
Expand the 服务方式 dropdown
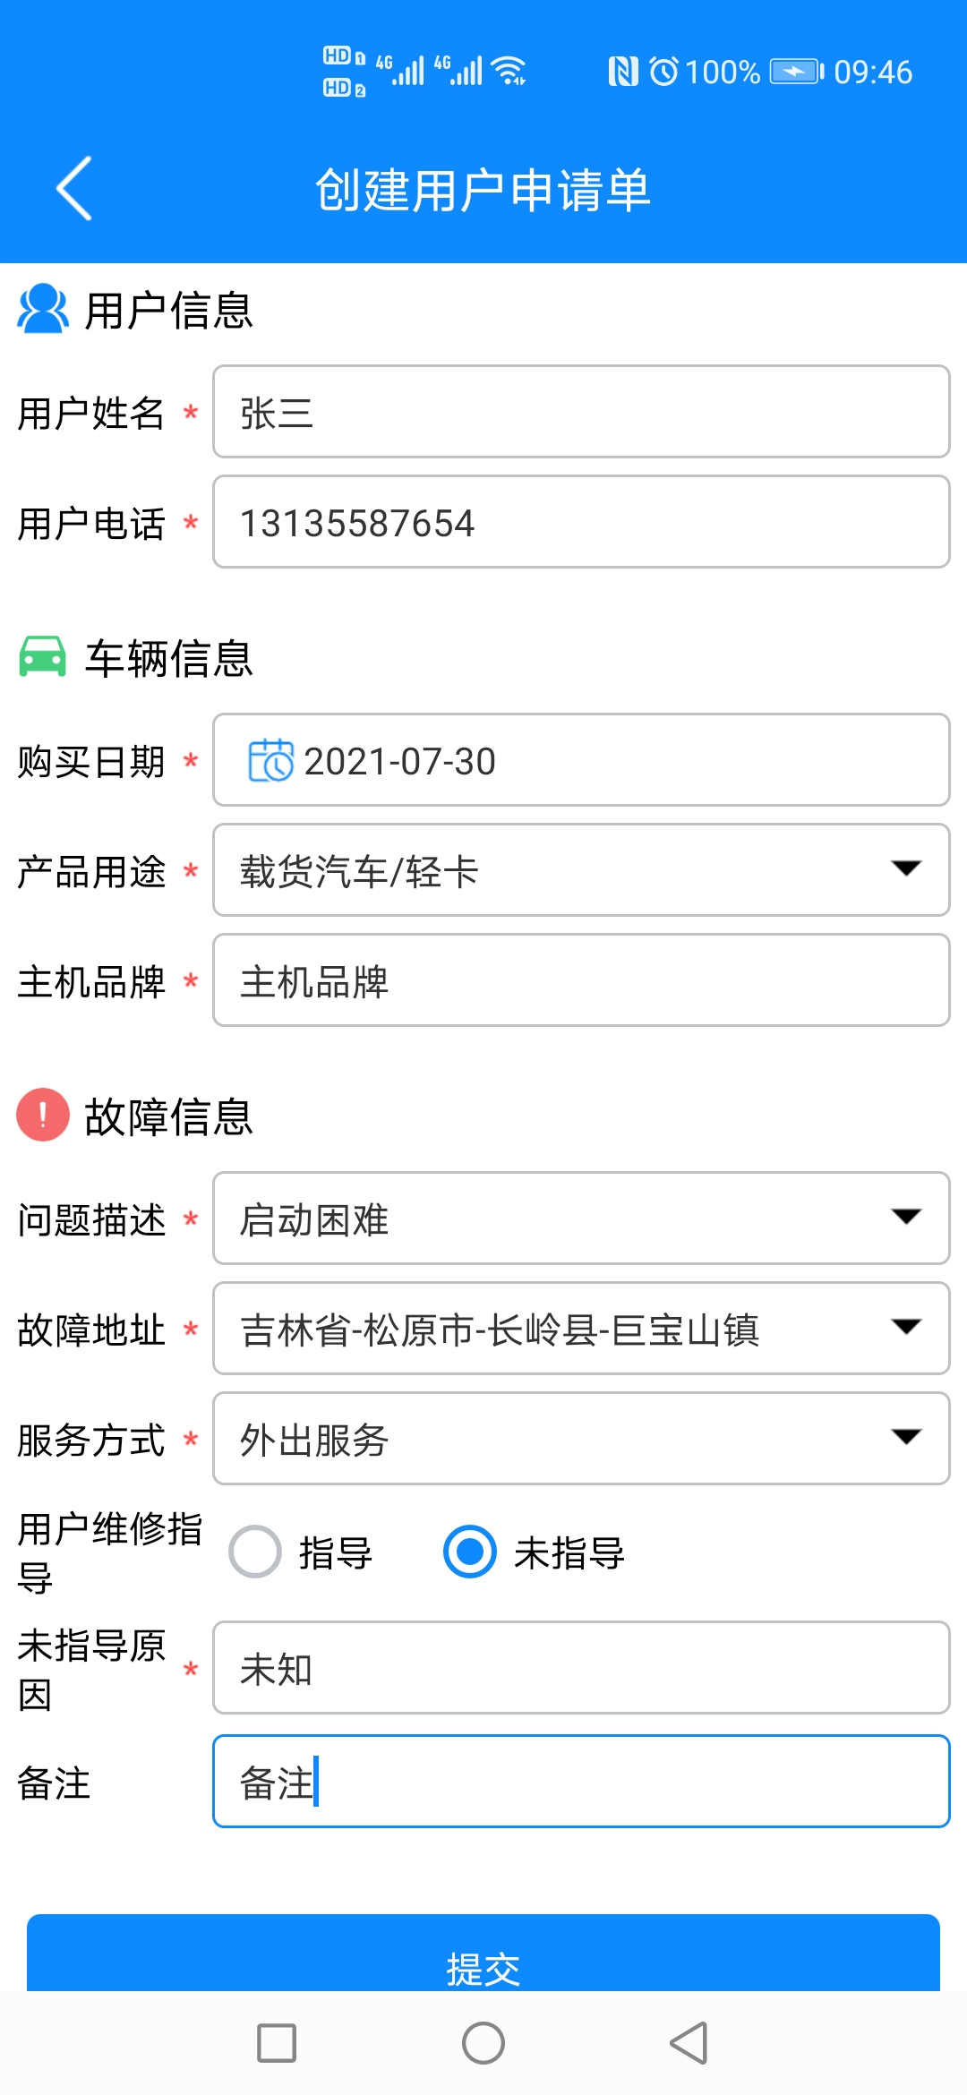pyautogui.click(x=580, y=1439)
